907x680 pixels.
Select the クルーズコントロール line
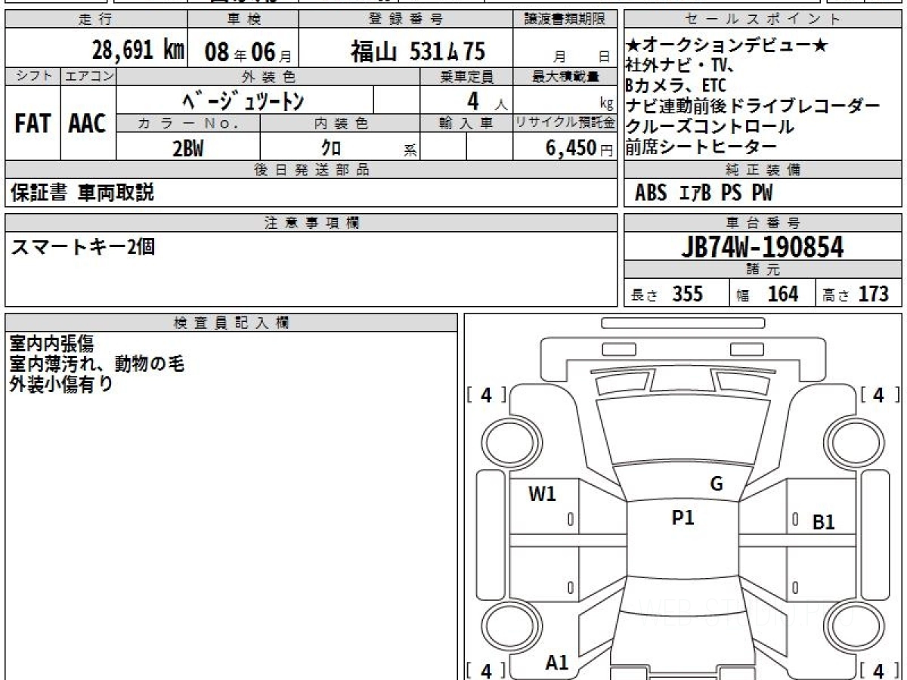point(710,127)
